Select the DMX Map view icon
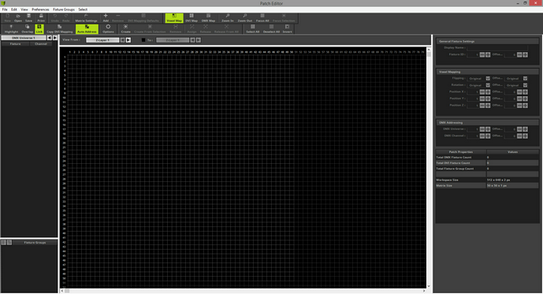The height and width of the screenshot is (294, 543). [x=208, y=18]
